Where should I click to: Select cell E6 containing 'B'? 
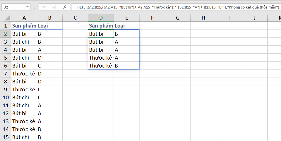[126, 66]
